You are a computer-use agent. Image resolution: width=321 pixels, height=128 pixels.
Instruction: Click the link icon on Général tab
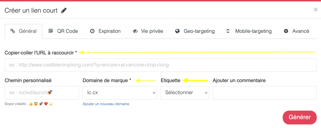point(12,31)
